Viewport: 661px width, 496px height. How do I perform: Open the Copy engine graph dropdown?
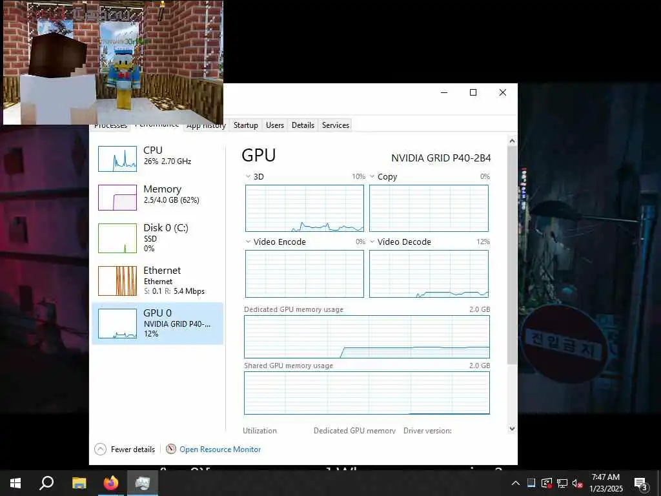[372, 176]
